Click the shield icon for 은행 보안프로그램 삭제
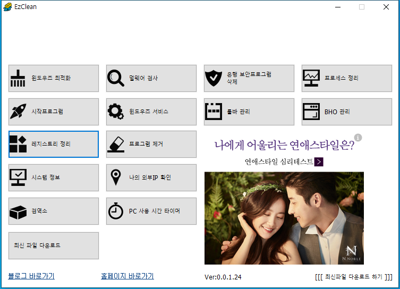The width and height of the screenshot is (400, 289). tap(214, 78)
